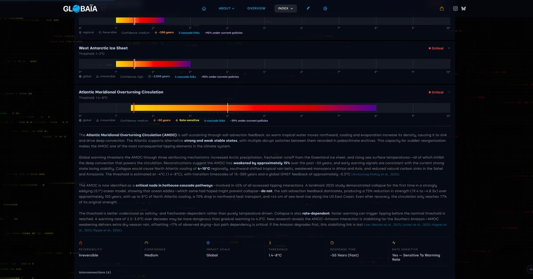Image resolution: width=533 pixels, height=279 pixels.
Task: Click the Critical badge for AMOC
Action: (436, 92)
